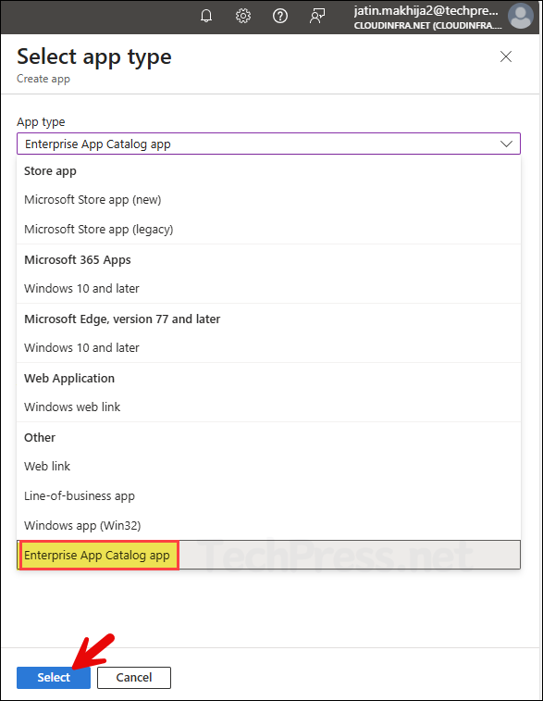Click the Web Application group header
Viewport: 543px width, 701px height.
click(x=69, y=378)
